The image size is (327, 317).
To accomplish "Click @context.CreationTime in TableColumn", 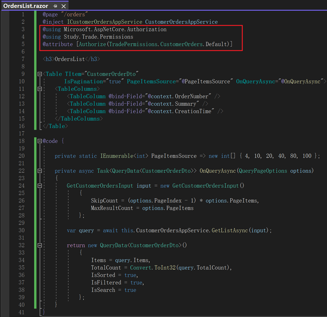I will point(180,111).
